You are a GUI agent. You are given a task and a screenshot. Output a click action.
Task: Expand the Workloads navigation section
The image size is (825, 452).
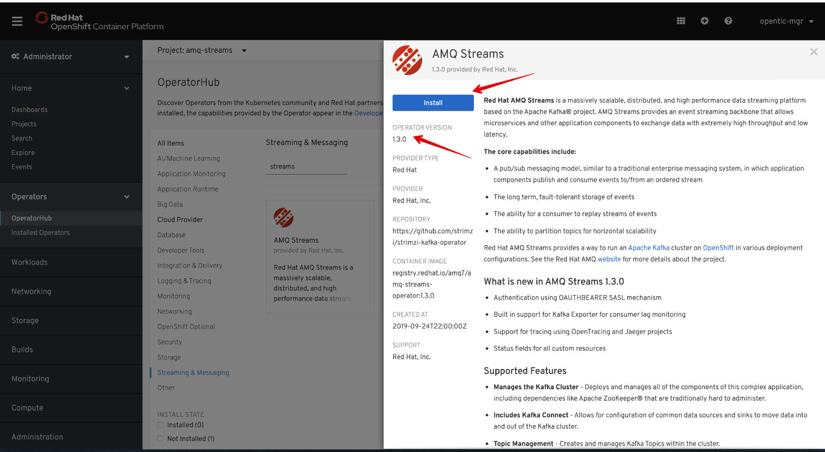coord(30,262)
